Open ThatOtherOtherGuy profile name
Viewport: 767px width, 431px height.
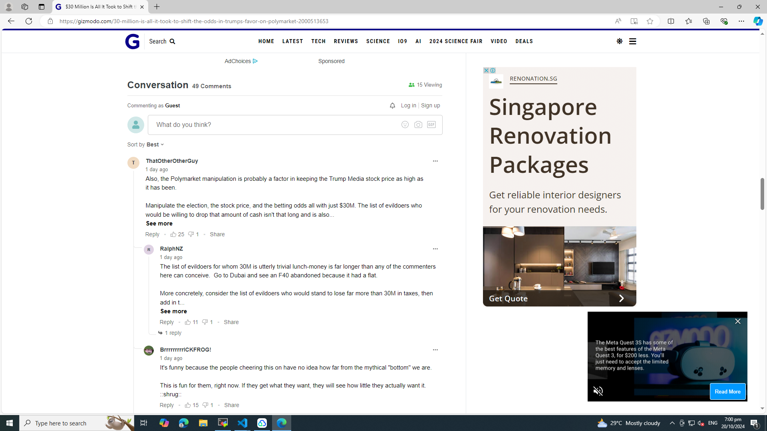click(x=172, y=161)
